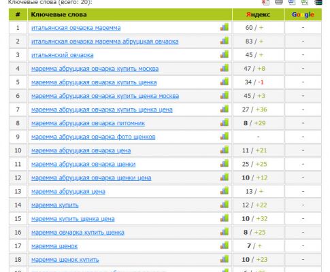The height and width of the screenshot is (272, 330).
Task: Open chart icon for 'маремма абруццкая цена'
Action: click(225, 191)
